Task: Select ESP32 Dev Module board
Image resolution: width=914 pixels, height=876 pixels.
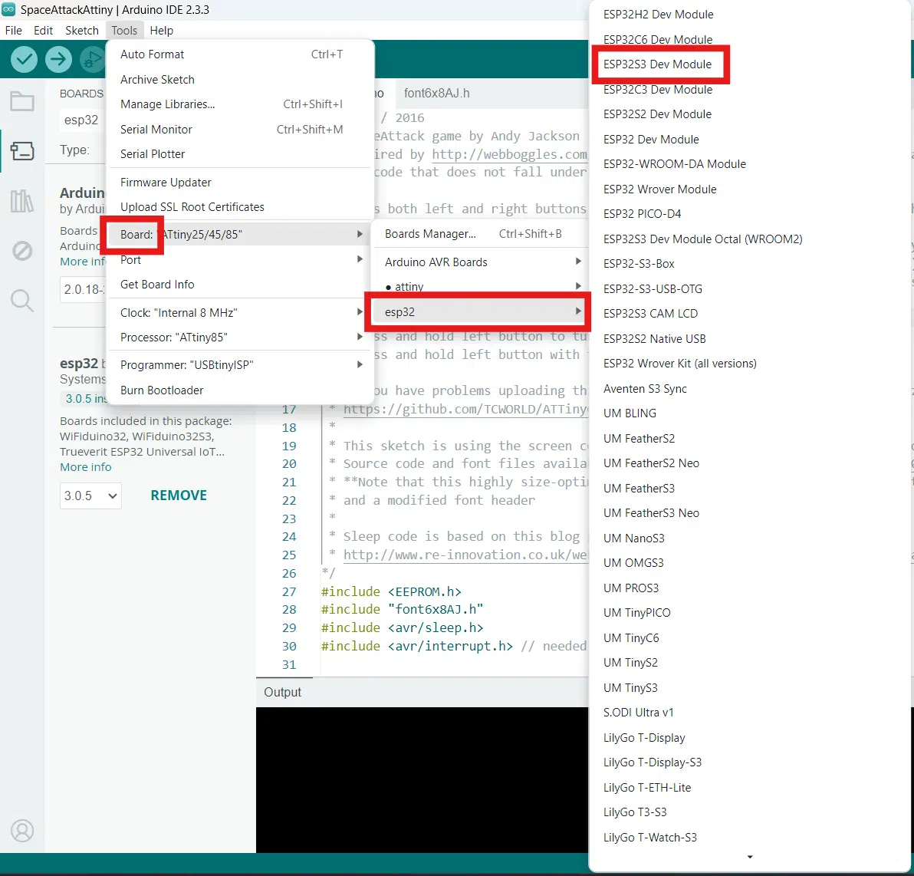Action: click(x=651, y=140)
